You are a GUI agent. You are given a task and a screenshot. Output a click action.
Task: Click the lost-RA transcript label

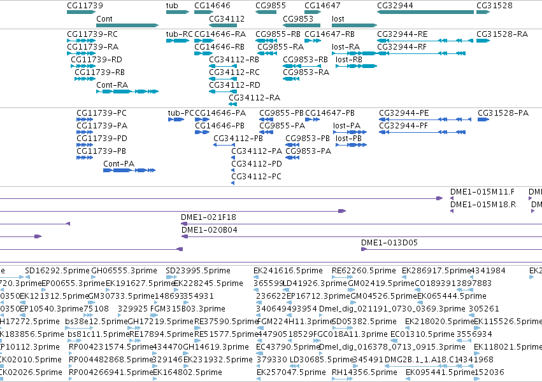click(x=346, y=47)
